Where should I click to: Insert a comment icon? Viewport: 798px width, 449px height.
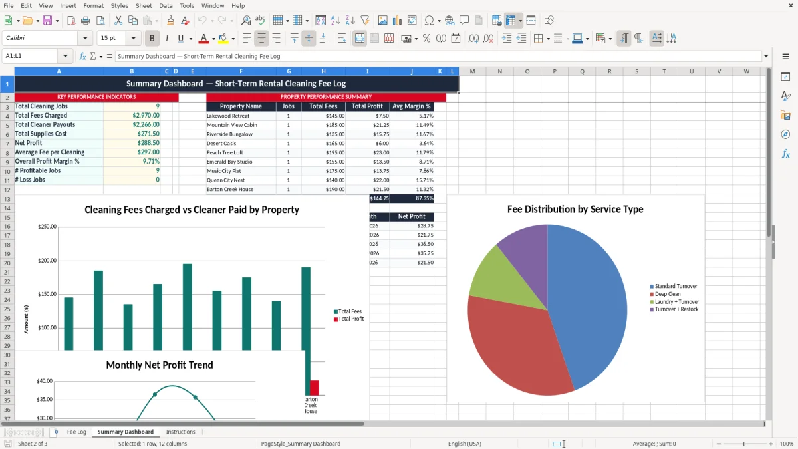(464, 21)
